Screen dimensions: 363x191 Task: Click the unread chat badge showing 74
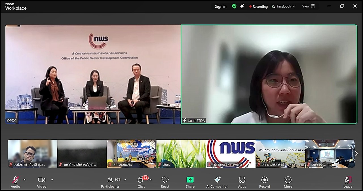pos(145,178)
